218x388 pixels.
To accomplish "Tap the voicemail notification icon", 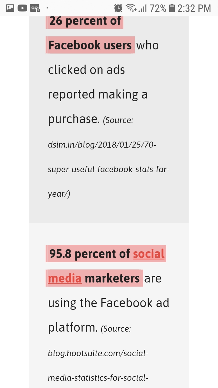I will [35, 8].
